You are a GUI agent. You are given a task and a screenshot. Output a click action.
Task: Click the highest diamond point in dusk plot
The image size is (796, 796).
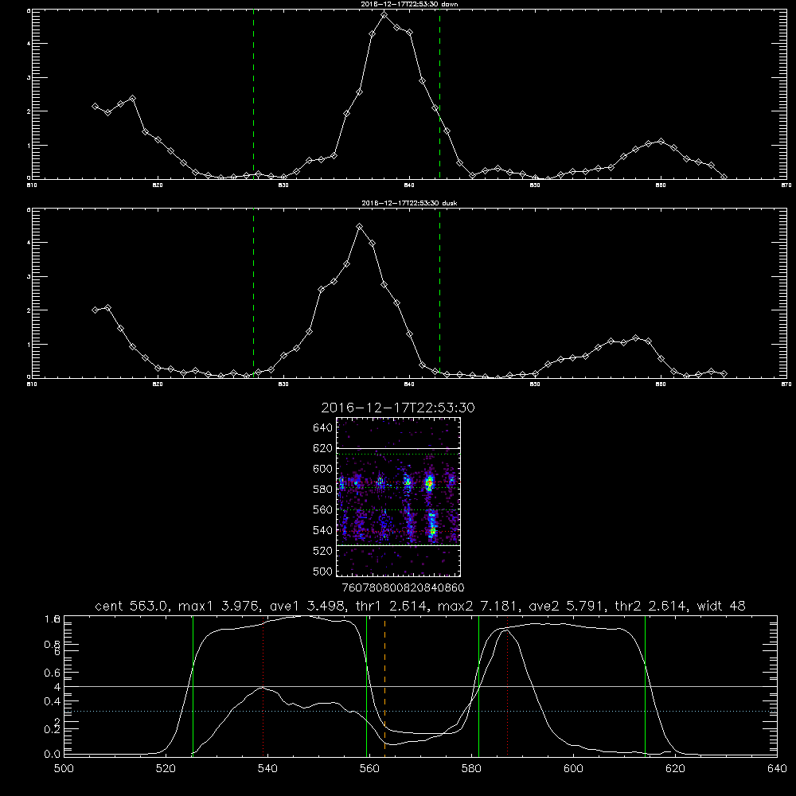(x=360, y=226)
